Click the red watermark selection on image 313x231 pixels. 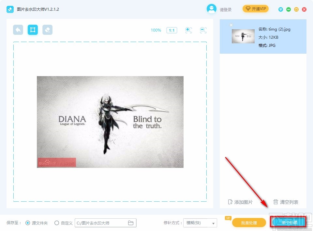coord(57,162)
